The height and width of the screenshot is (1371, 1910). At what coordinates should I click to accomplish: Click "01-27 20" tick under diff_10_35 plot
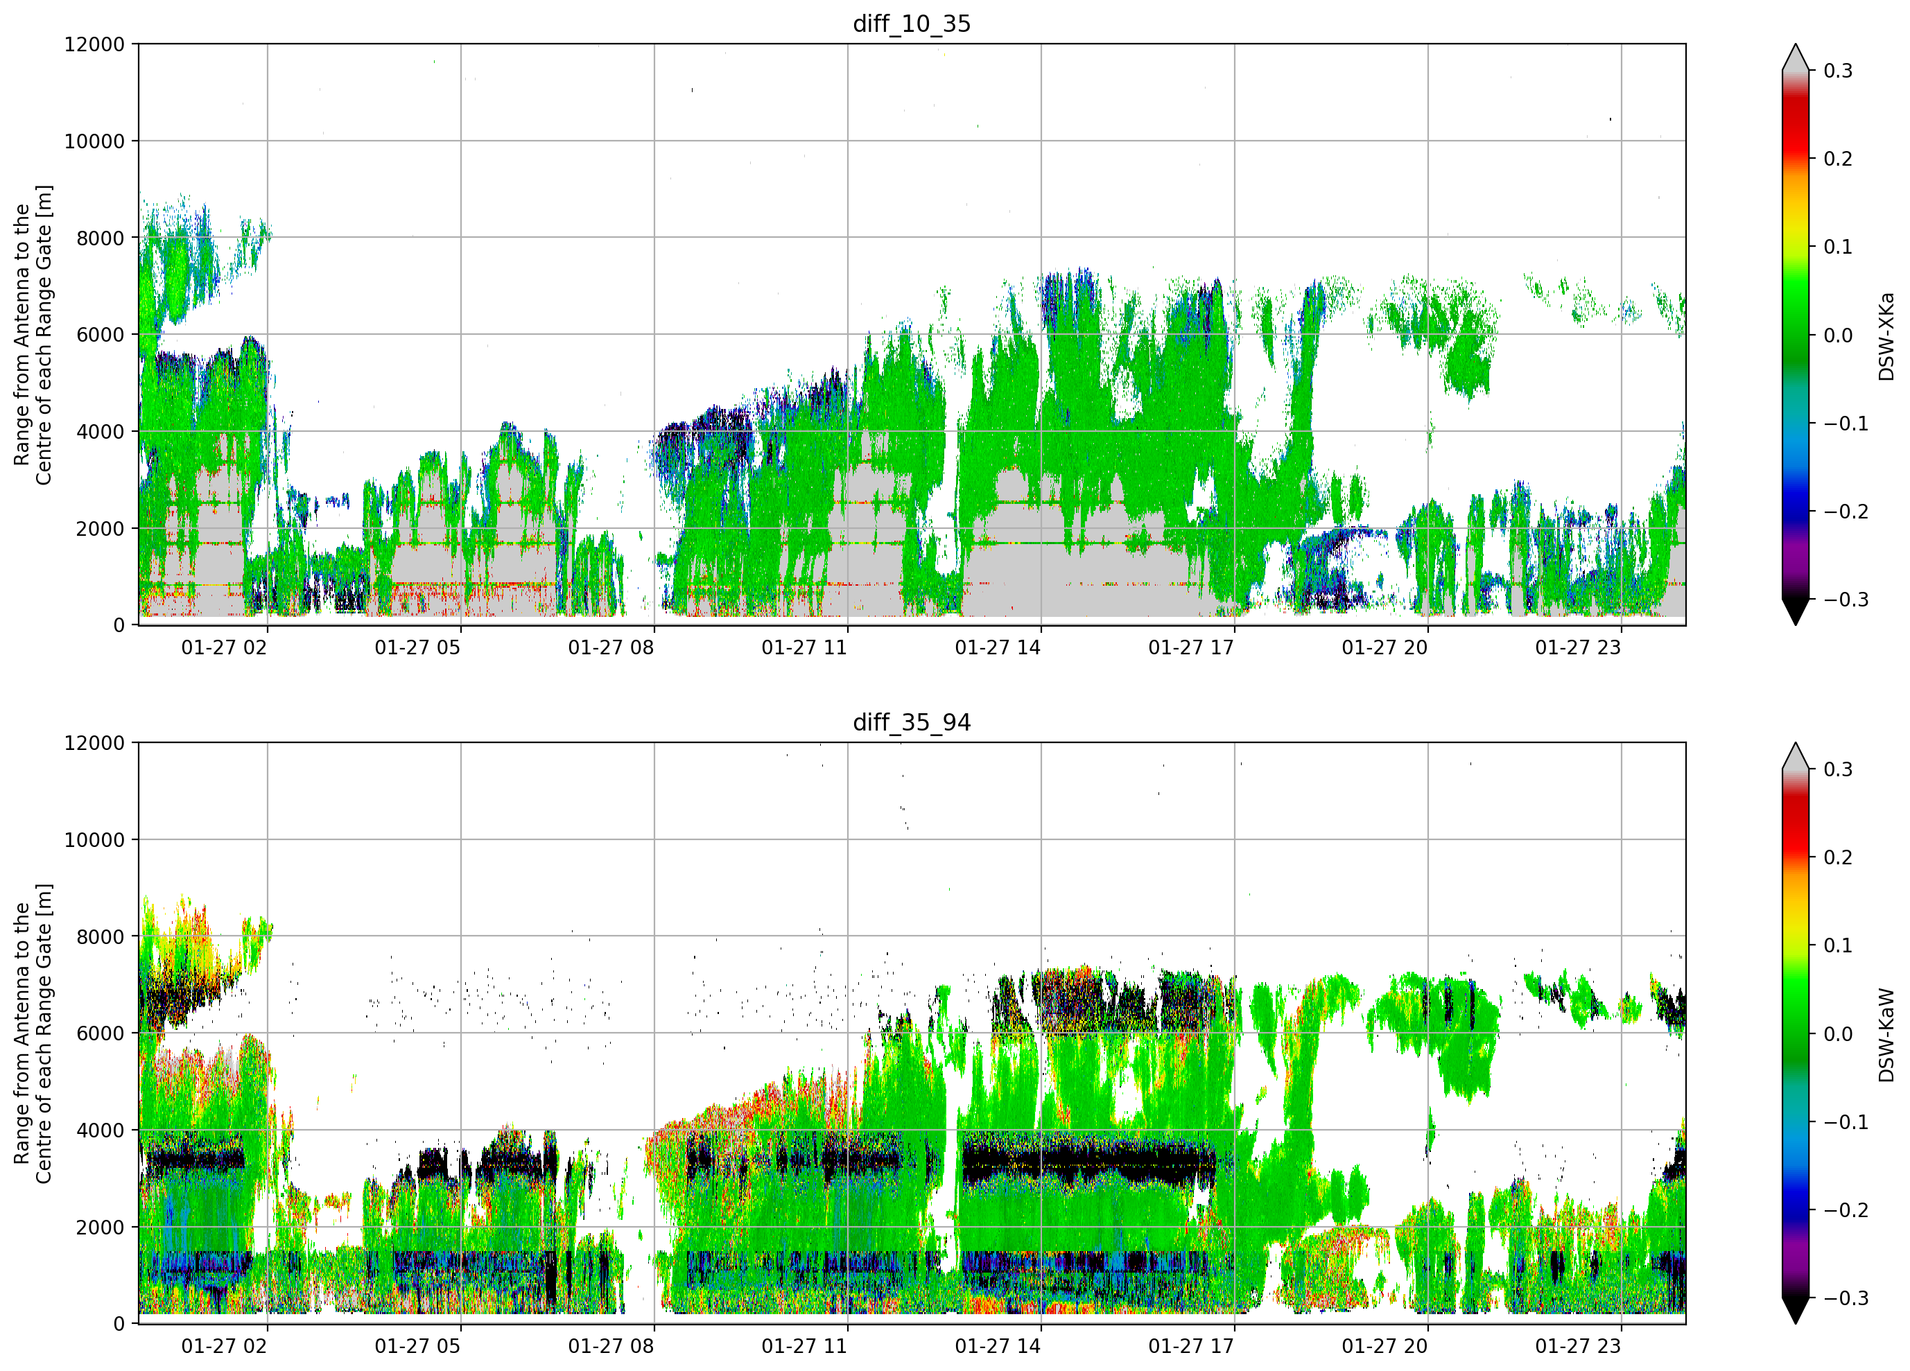[x=1384, y=647]
